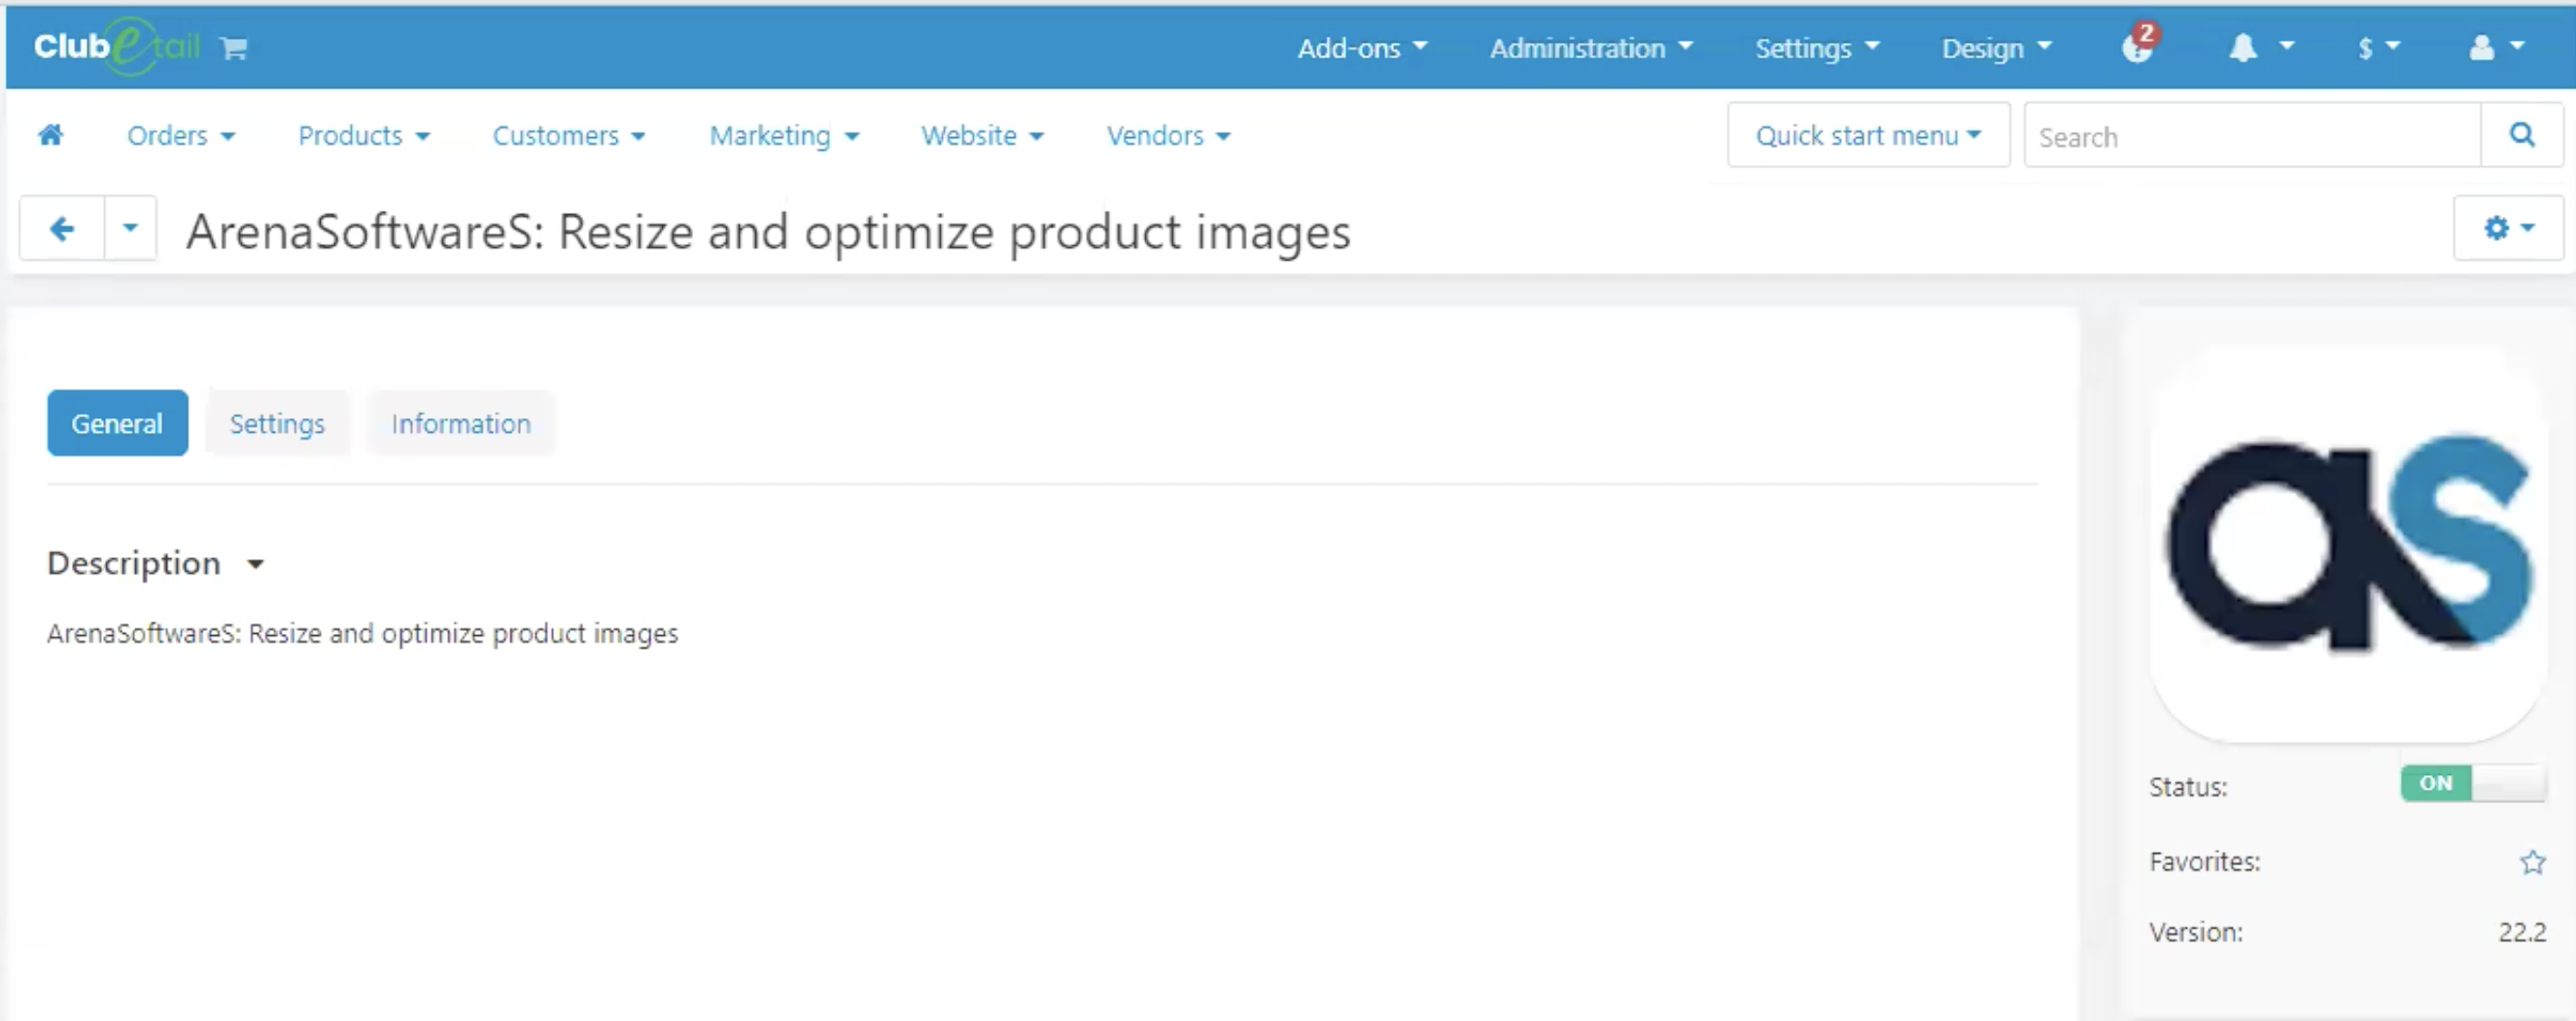Open the Website menu
This screenshot has width=2576, height=1021.
point(982,135)
